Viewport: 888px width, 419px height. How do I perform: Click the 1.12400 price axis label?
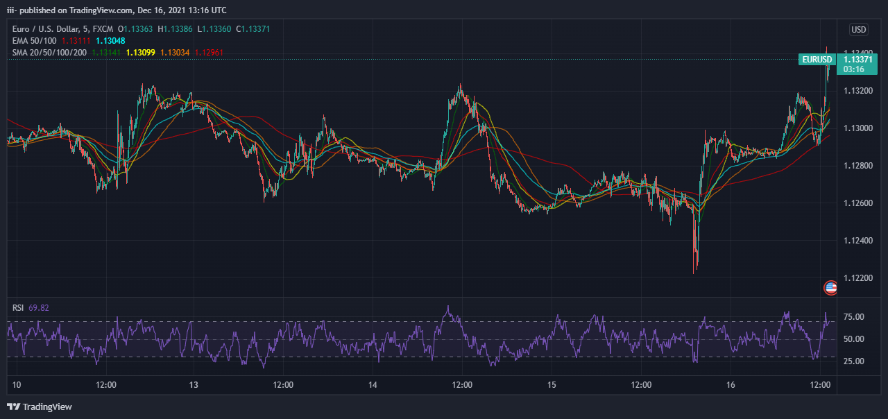pos(858,241)
